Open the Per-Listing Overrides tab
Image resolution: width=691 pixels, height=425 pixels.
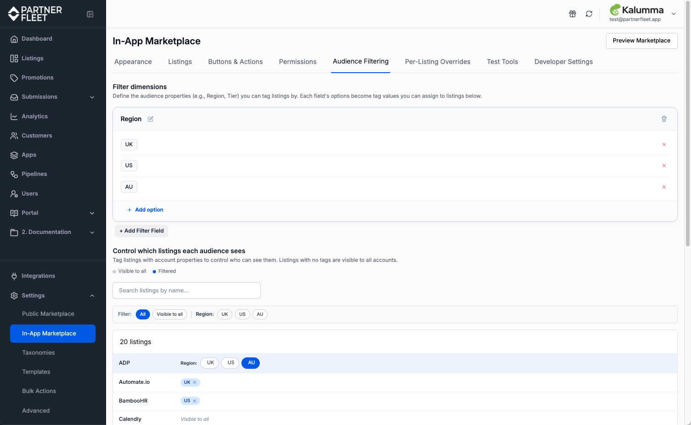[438, 62]
